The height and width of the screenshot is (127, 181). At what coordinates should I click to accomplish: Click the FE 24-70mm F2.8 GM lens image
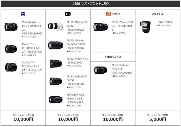(101, 27)
